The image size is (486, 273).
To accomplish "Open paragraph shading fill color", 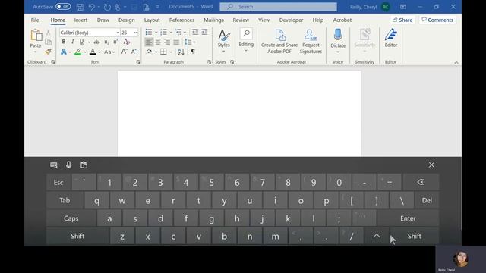I will point(149,52).
